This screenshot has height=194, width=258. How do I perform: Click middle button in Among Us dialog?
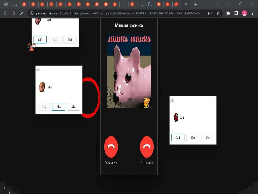point(193,137)
